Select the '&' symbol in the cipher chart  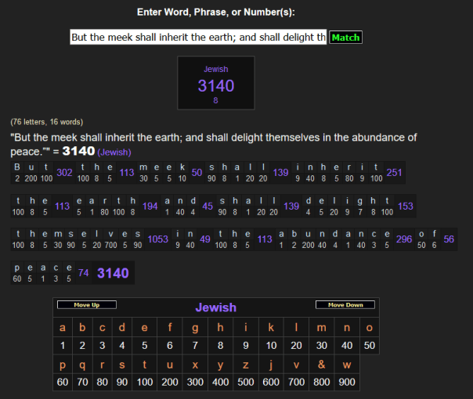(x=321, y=365)
